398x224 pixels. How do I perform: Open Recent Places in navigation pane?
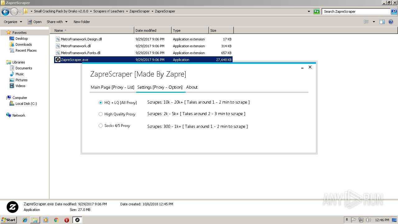pos(26,50)
